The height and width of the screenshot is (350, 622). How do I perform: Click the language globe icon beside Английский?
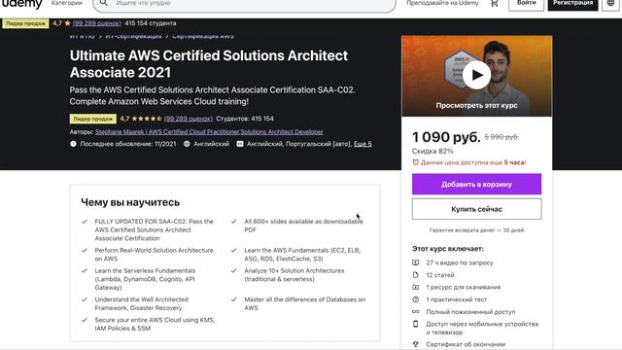(x=187, y=144)
